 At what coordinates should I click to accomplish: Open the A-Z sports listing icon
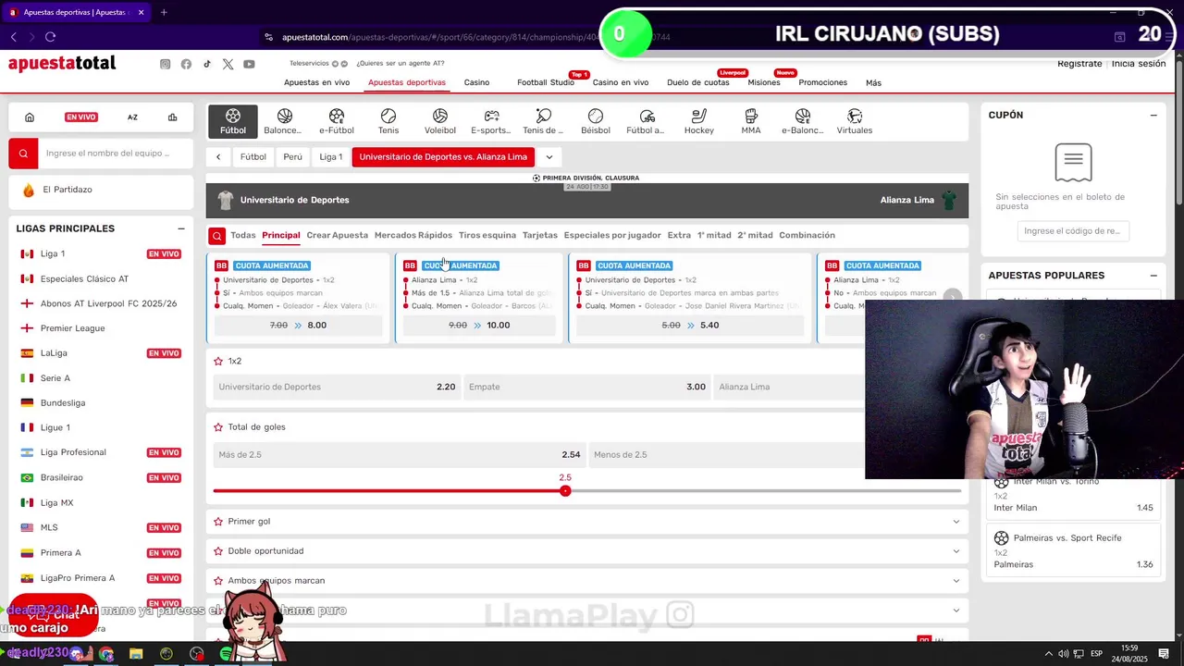pyautogui.click(x=132, y=117)
